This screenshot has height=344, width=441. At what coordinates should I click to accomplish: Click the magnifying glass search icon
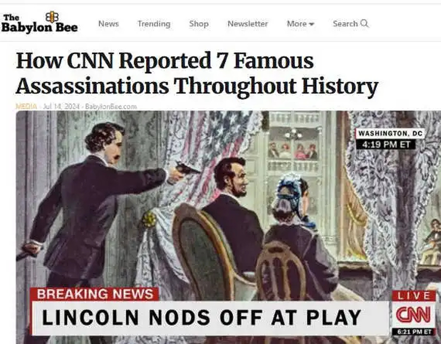[x=364, y=23]
